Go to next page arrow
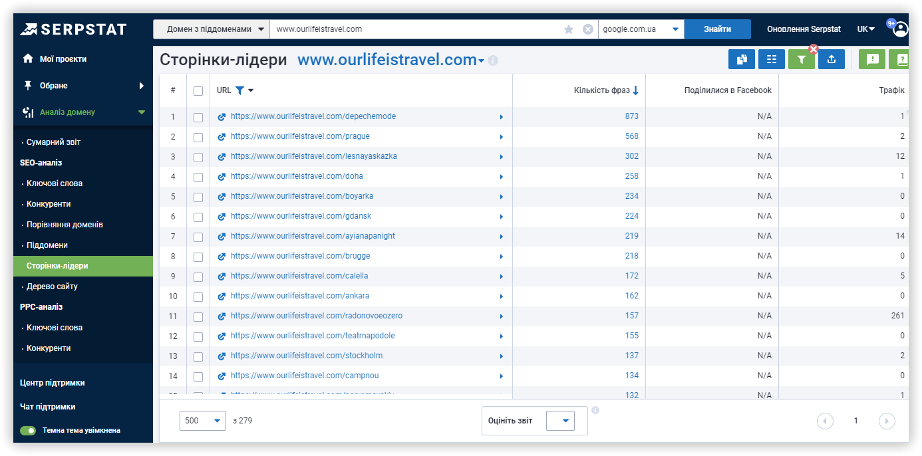Screen dimensions: 922x456 [887, 421]
